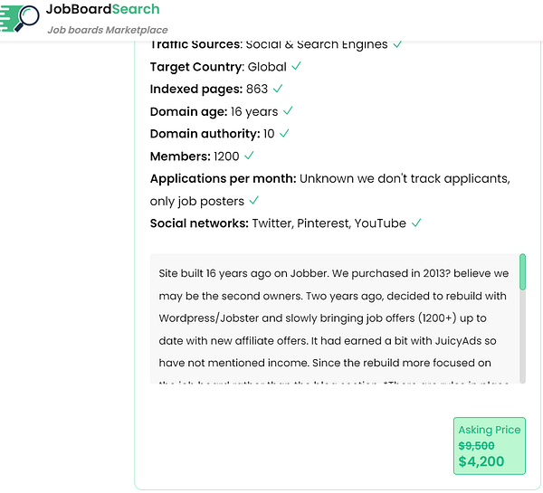Click the JobBoardSearch magnifier logo icon
543x493 pixels.
pyautogui.click(x=22, y=17)
